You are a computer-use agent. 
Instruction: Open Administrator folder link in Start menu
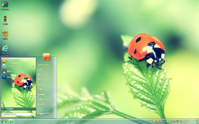(43, 65)
